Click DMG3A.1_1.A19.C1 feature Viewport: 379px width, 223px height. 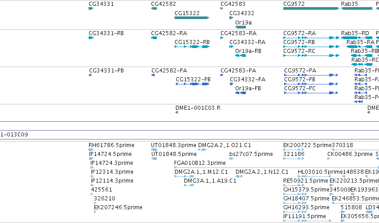189,185
